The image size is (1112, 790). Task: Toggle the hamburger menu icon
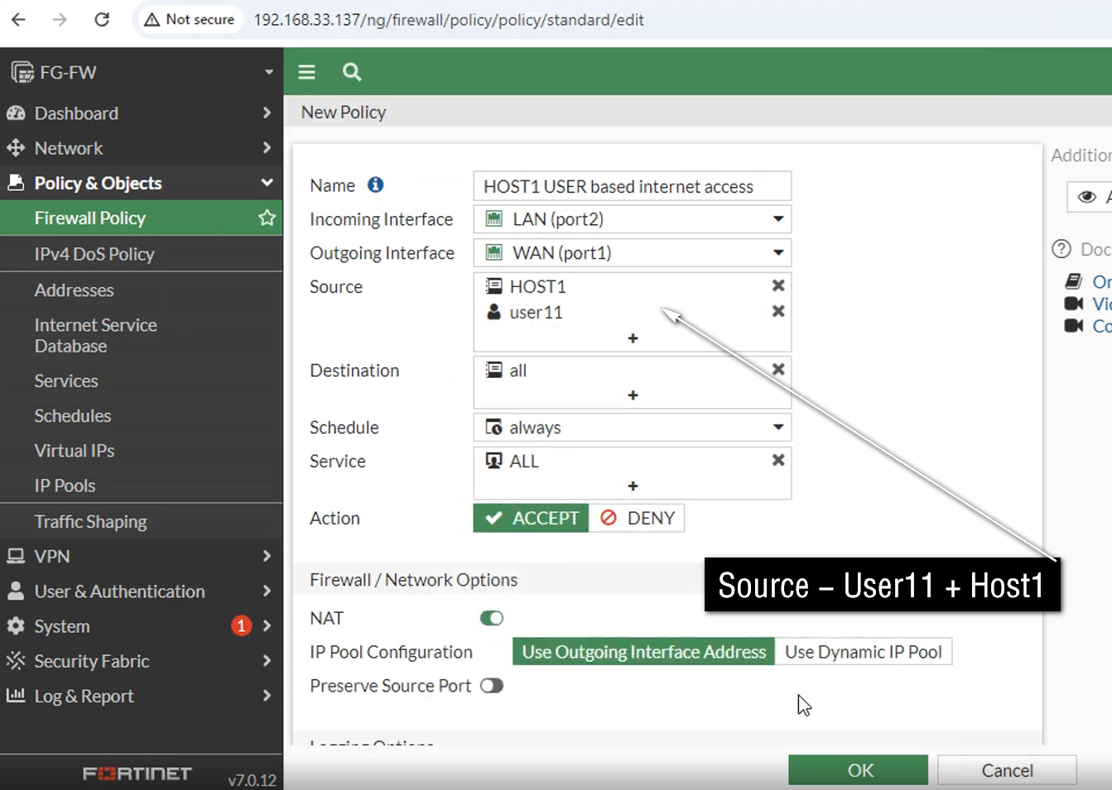pyautogui.click(x=306, y=72)
